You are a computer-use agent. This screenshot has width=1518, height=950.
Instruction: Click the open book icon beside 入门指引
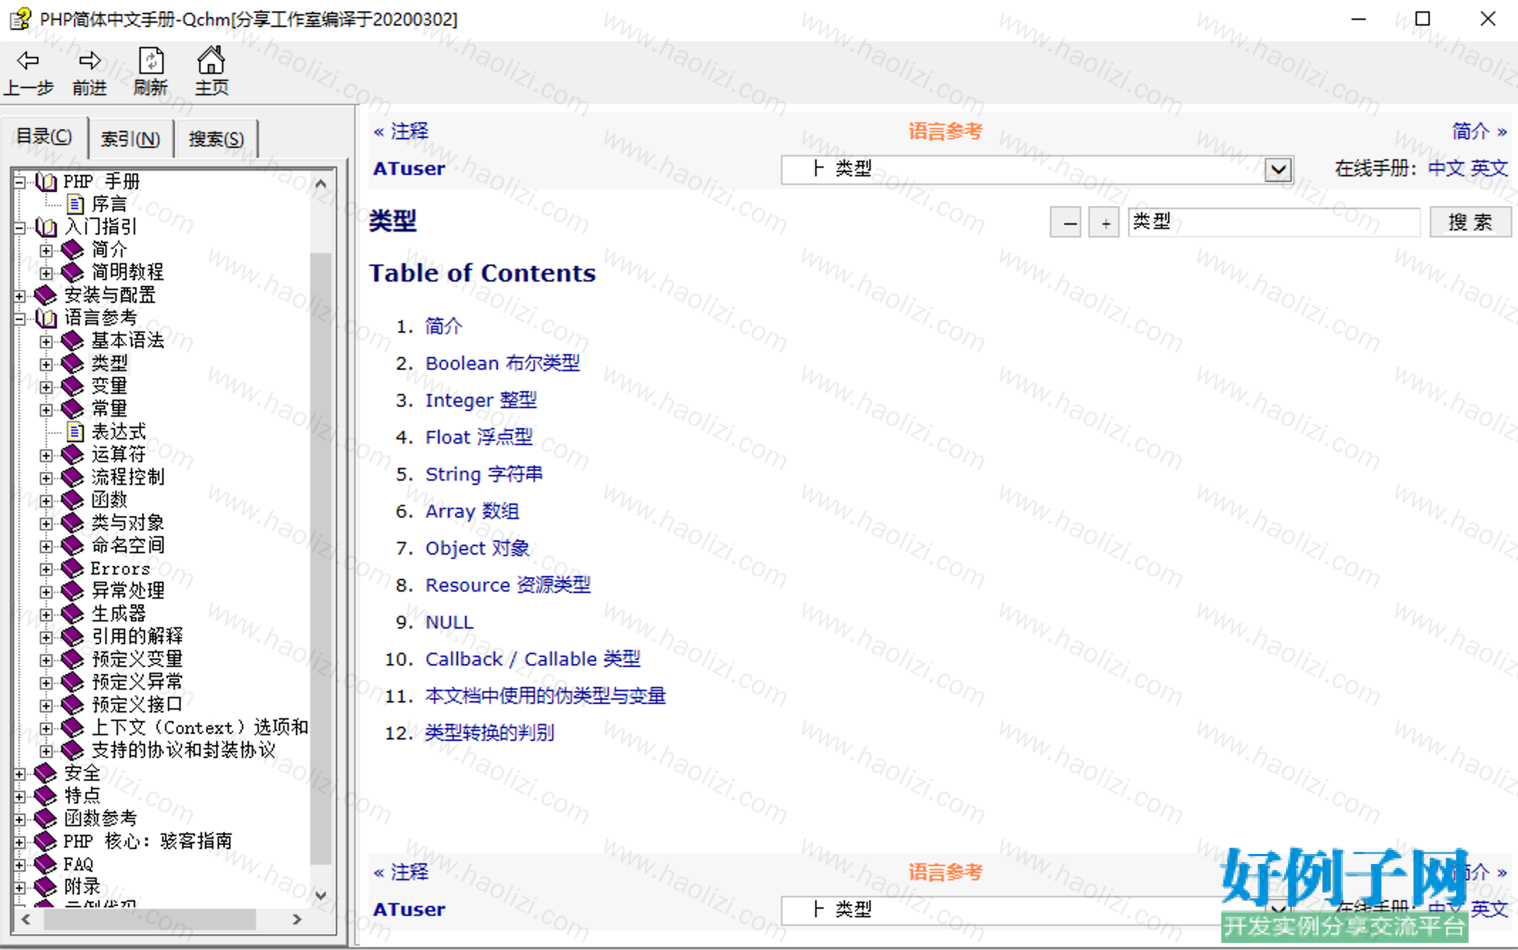click(x=46, y=228)
